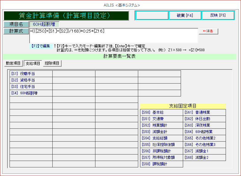241x176 pixels.
Task: Click the [S61] 普通残業 item
Action: point(204,112)
